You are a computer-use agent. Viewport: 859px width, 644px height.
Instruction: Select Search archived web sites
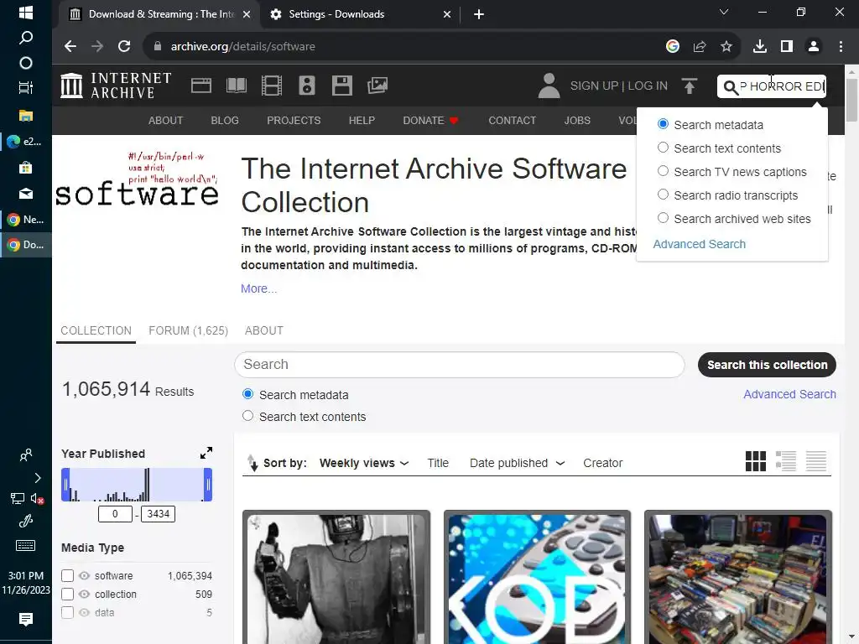click(x=663, y=218)
